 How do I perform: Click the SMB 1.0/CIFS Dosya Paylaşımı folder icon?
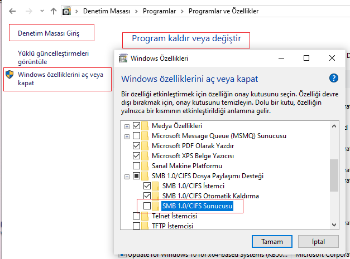pyautogui.click(x=145, y=176)
